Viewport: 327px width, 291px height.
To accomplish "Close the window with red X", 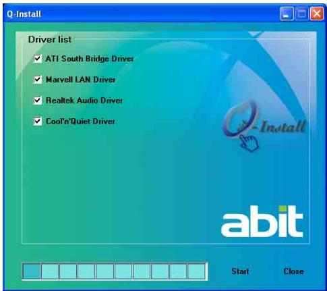I will (x=316, y=14).
